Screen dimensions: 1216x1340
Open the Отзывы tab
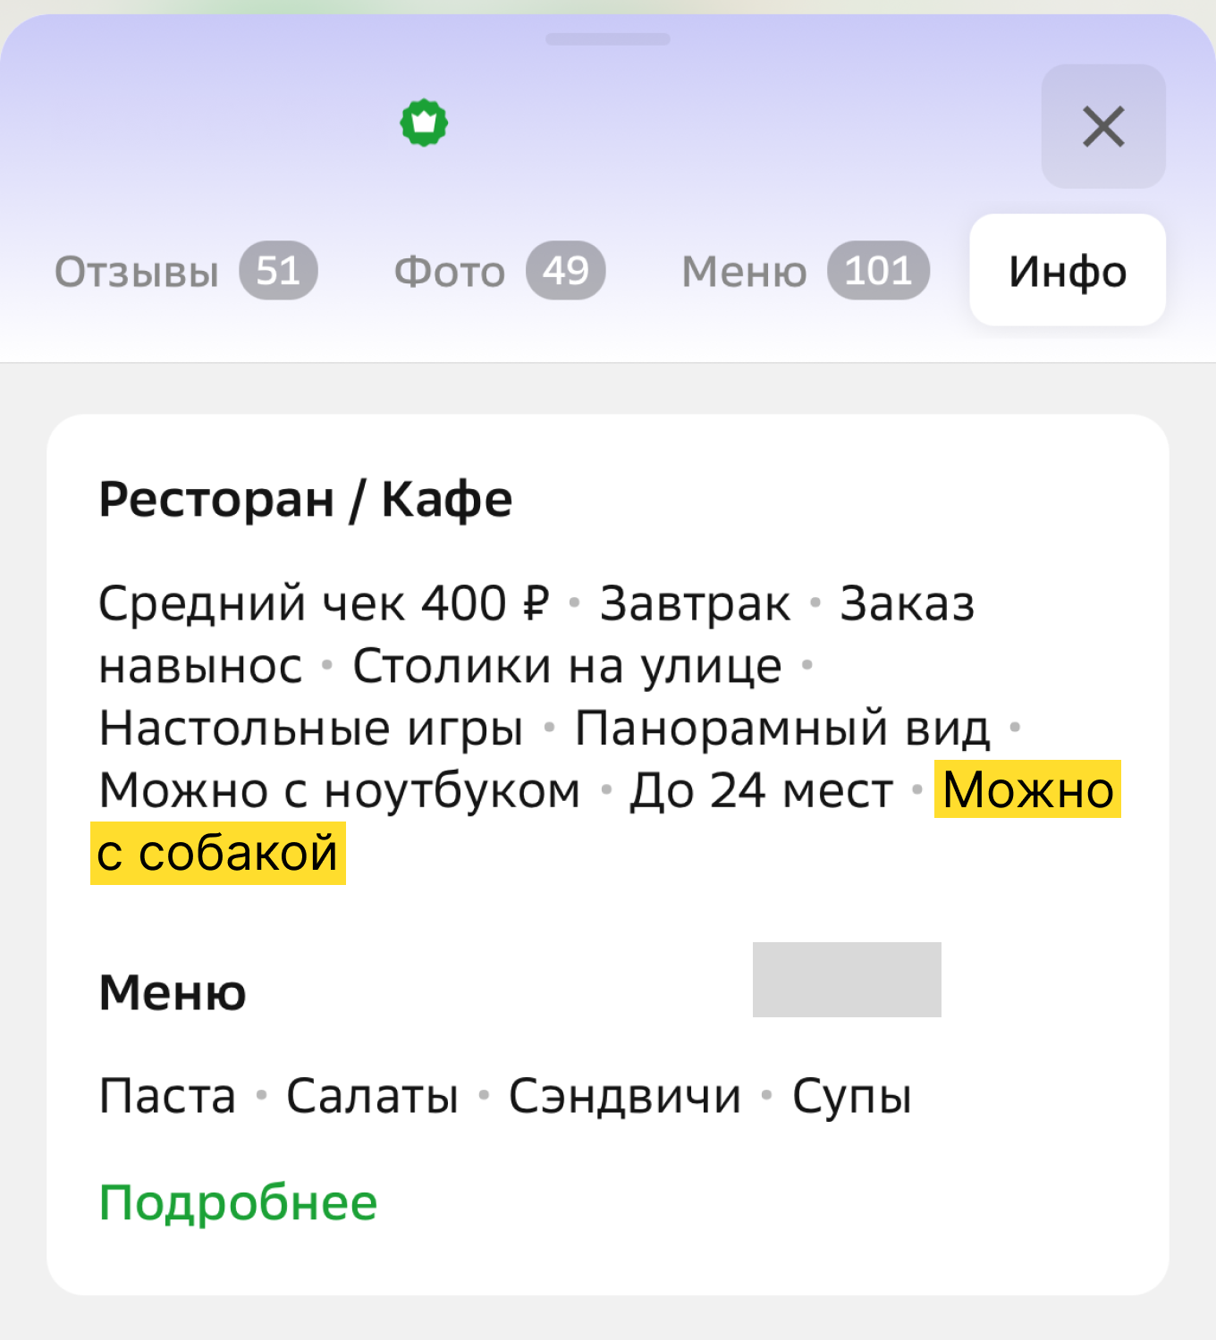point(136,271)
